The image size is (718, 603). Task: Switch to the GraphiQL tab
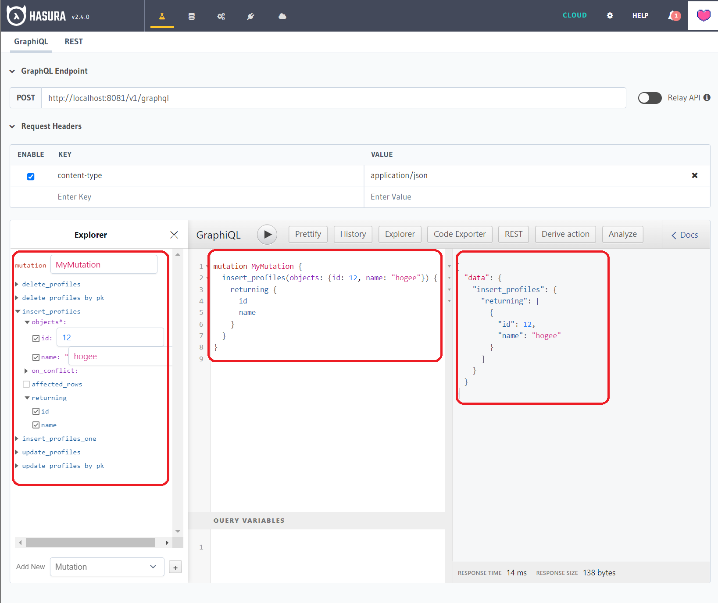click(31, 42)
